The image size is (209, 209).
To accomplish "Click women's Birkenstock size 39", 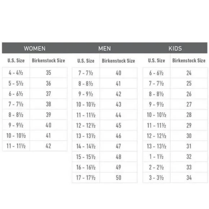I will click(x=48, y=115).
